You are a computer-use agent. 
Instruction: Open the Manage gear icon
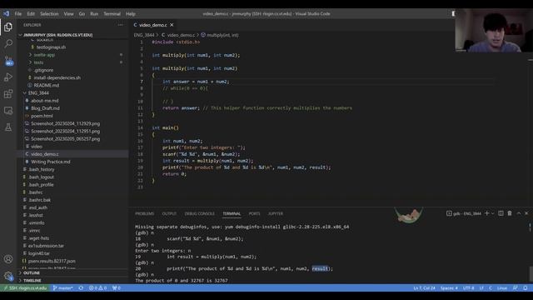pyautogui.click(x=8, y=276)
